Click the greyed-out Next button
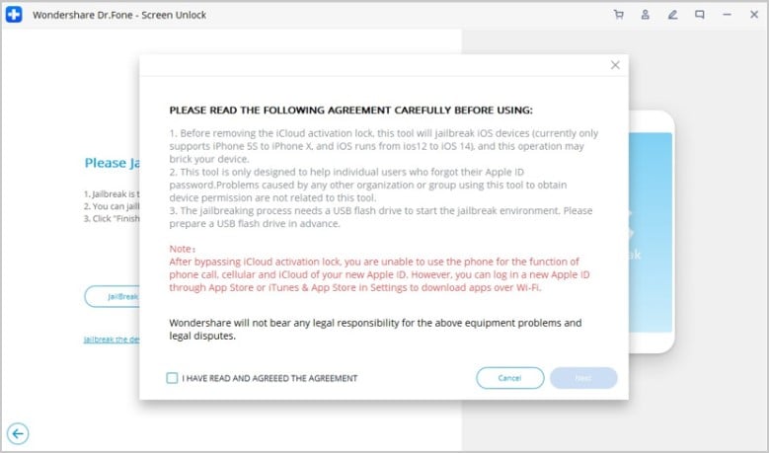Viewport: 769px width, 453px height. tap(583, 378)
